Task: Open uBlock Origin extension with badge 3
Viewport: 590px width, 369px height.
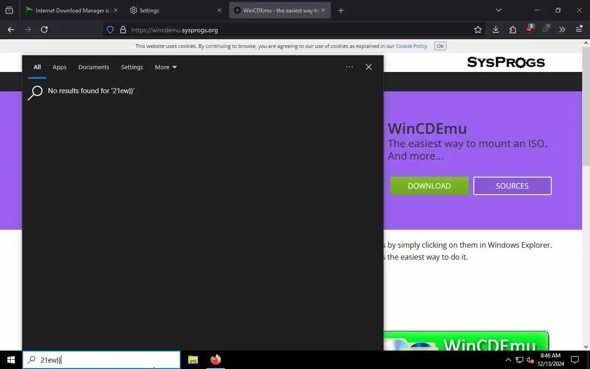Action: [x=530, y=29]
